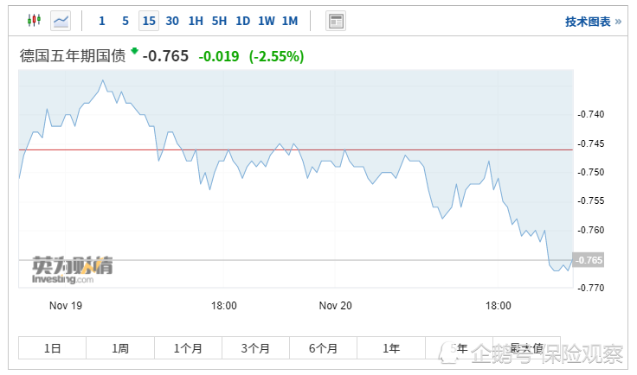Show the 1年 time range

(391, 348)
